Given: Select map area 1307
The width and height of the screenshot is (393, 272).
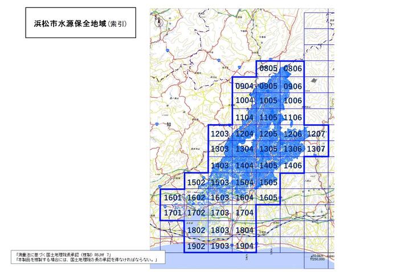Looking at the screenshot, I should [x=316, y=149].
